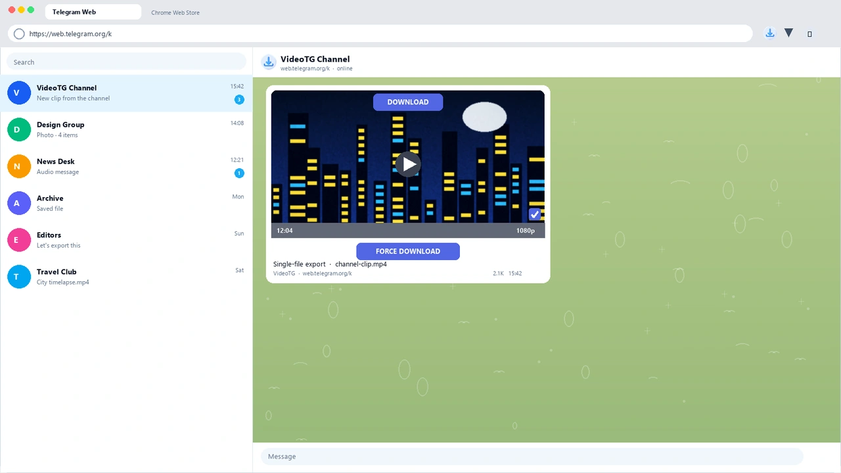841x473 pixels.
Task: Click the download extension icon in browser toolbar
Action: point(770,34)
